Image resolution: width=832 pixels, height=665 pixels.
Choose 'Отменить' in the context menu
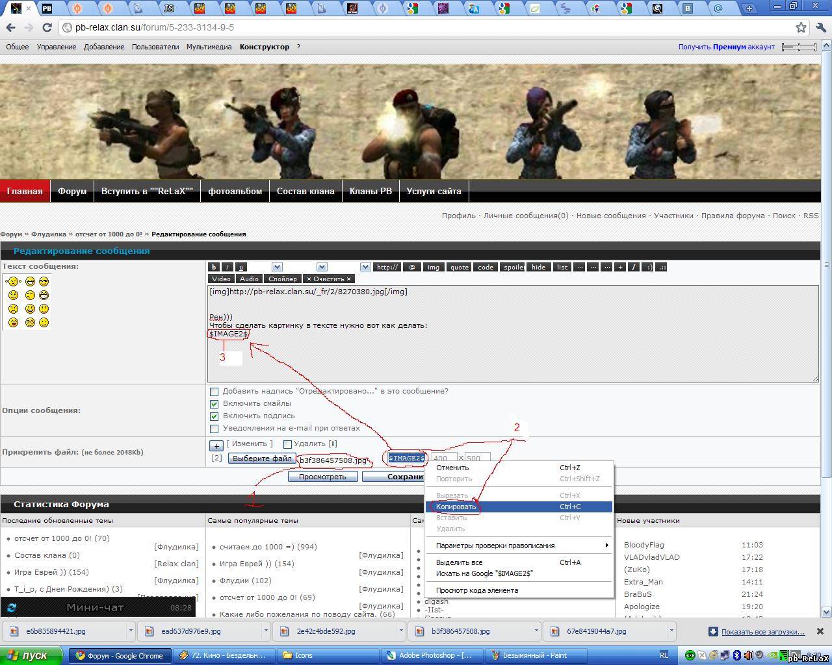coord(519,468)
